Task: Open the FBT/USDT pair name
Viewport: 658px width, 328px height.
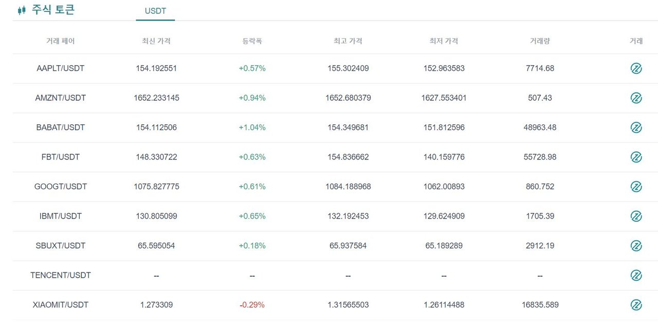Action: 61,157
